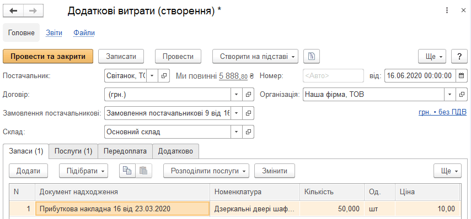Expand the Склад dropdown list
The height and width of the screenshot is (219, 471).
(237, 132)
